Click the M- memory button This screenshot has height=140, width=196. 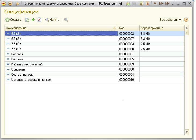(167, 4)
